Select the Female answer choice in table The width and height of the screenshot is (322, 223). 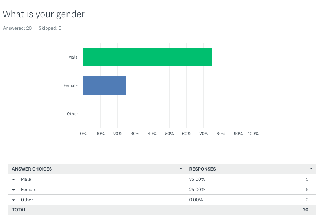tap(29, 190)
